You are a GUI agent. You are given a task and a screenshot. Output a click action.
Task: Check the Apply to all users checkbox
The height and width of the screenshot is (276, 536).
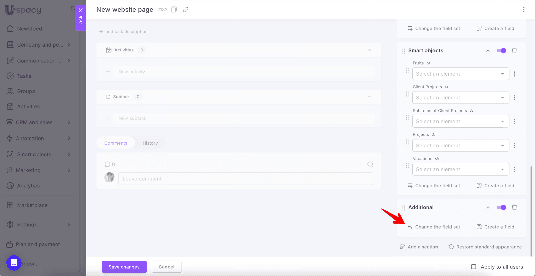tap(474, 267)
